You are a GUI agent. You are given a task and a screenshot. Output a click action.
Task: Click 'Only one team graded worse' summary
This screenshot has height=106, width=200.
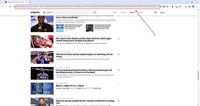click(x=81, y=43)
